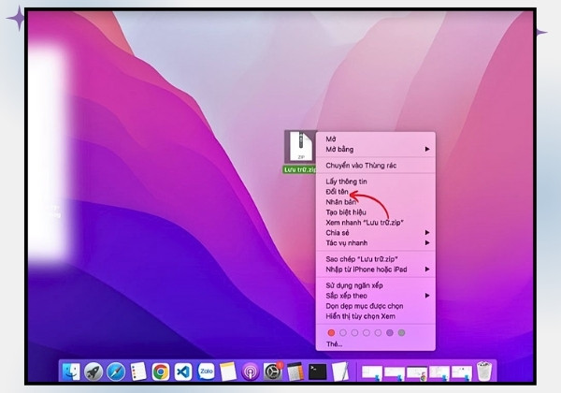Screen dimensions: 561x393
Task: Restore minimized window with Chrome badge
Action: [x=417, y=373]
